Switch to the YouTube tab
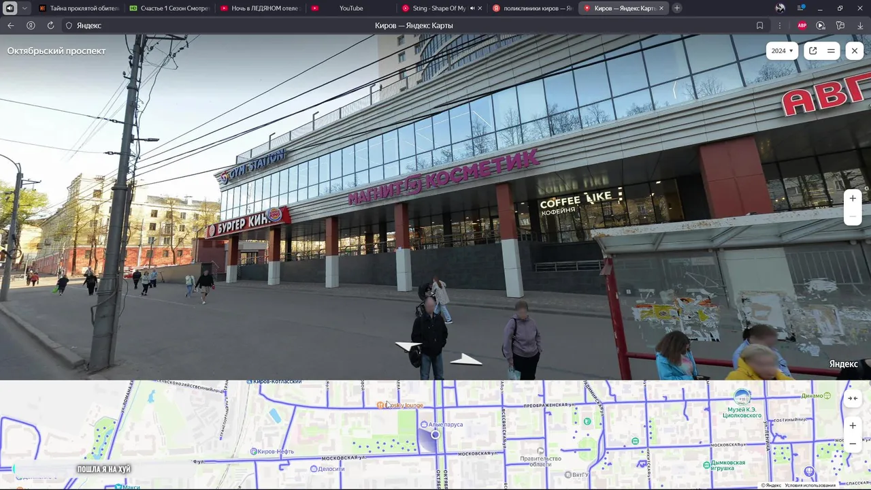Image resolution: width=871 pixels, height=490 pixels. click(x=350, y=8)
